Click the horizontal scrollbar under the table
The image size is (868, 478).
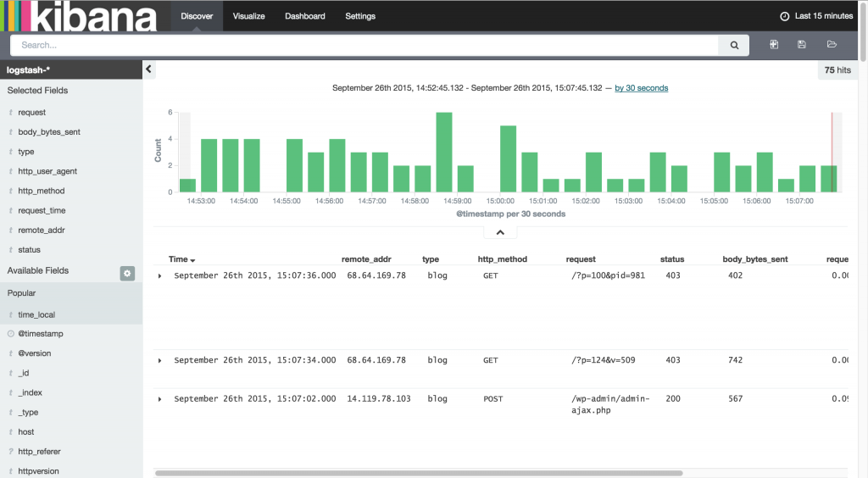point(419,473)
